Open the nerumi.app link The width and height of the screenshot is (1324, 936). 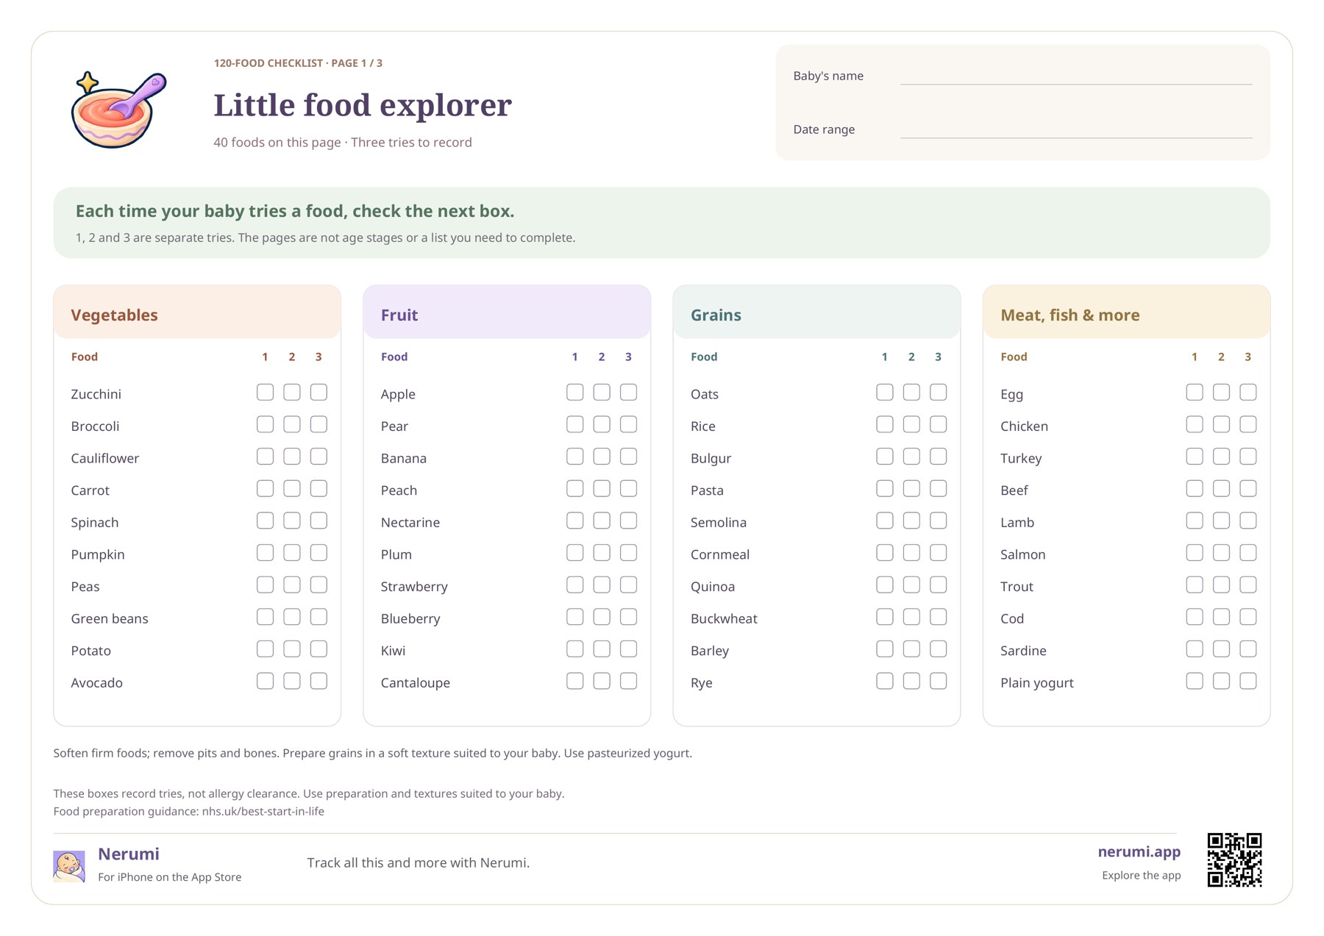point(1139,851)
